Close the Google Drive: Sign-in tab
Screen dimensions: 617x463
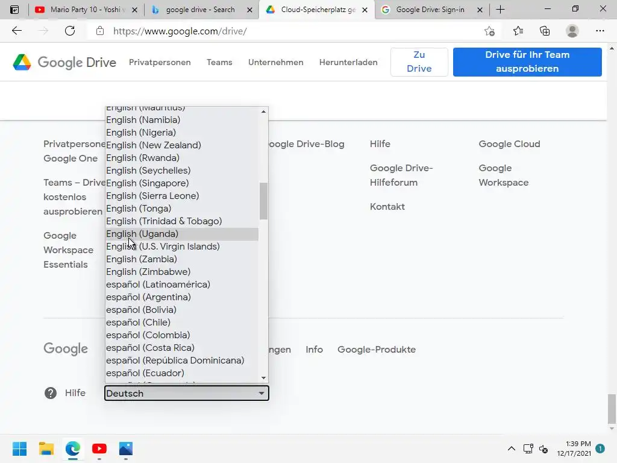coord(480,10)
